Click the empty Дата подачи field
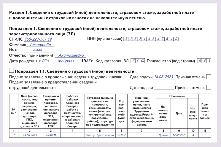 pos(163,88)
